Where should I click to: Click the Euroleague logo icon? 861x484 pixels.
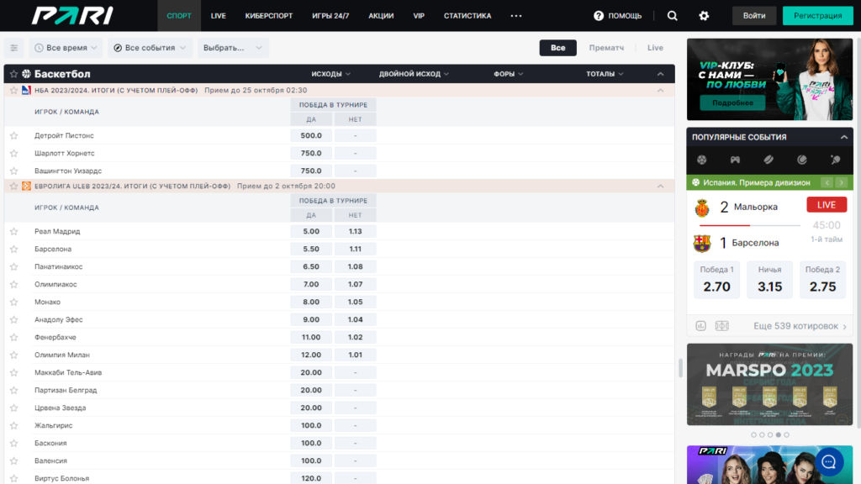click(x=26, y=186)
